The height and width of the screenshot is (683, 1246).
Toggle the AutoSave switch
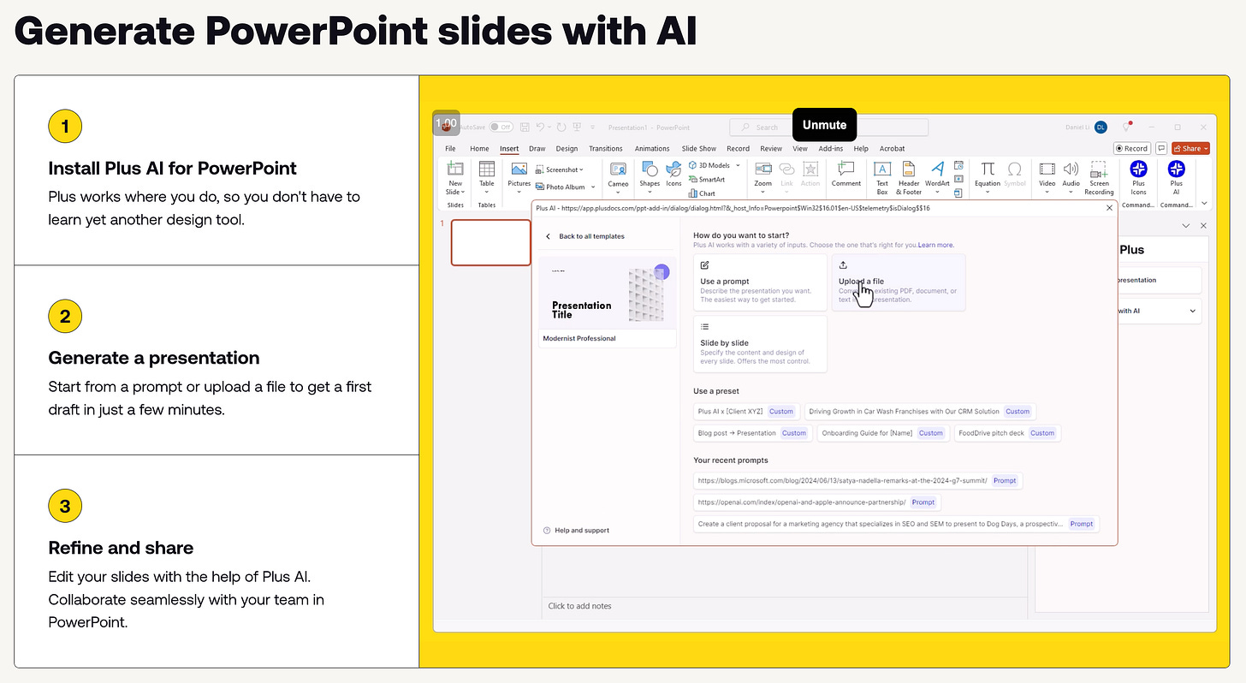(x=501, y=127)
